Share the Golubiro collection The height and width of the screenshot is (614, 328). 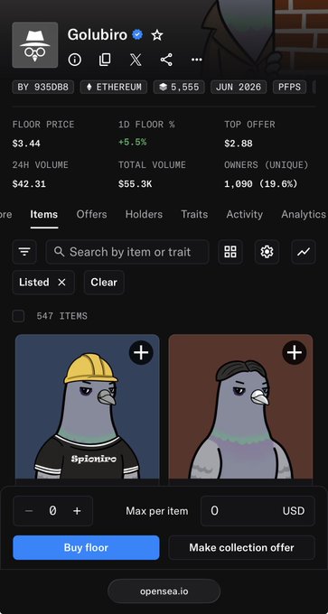tap(166, 60)
